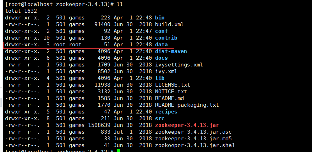Select the file size 91400
312x152 pixels.
point(102,24)
